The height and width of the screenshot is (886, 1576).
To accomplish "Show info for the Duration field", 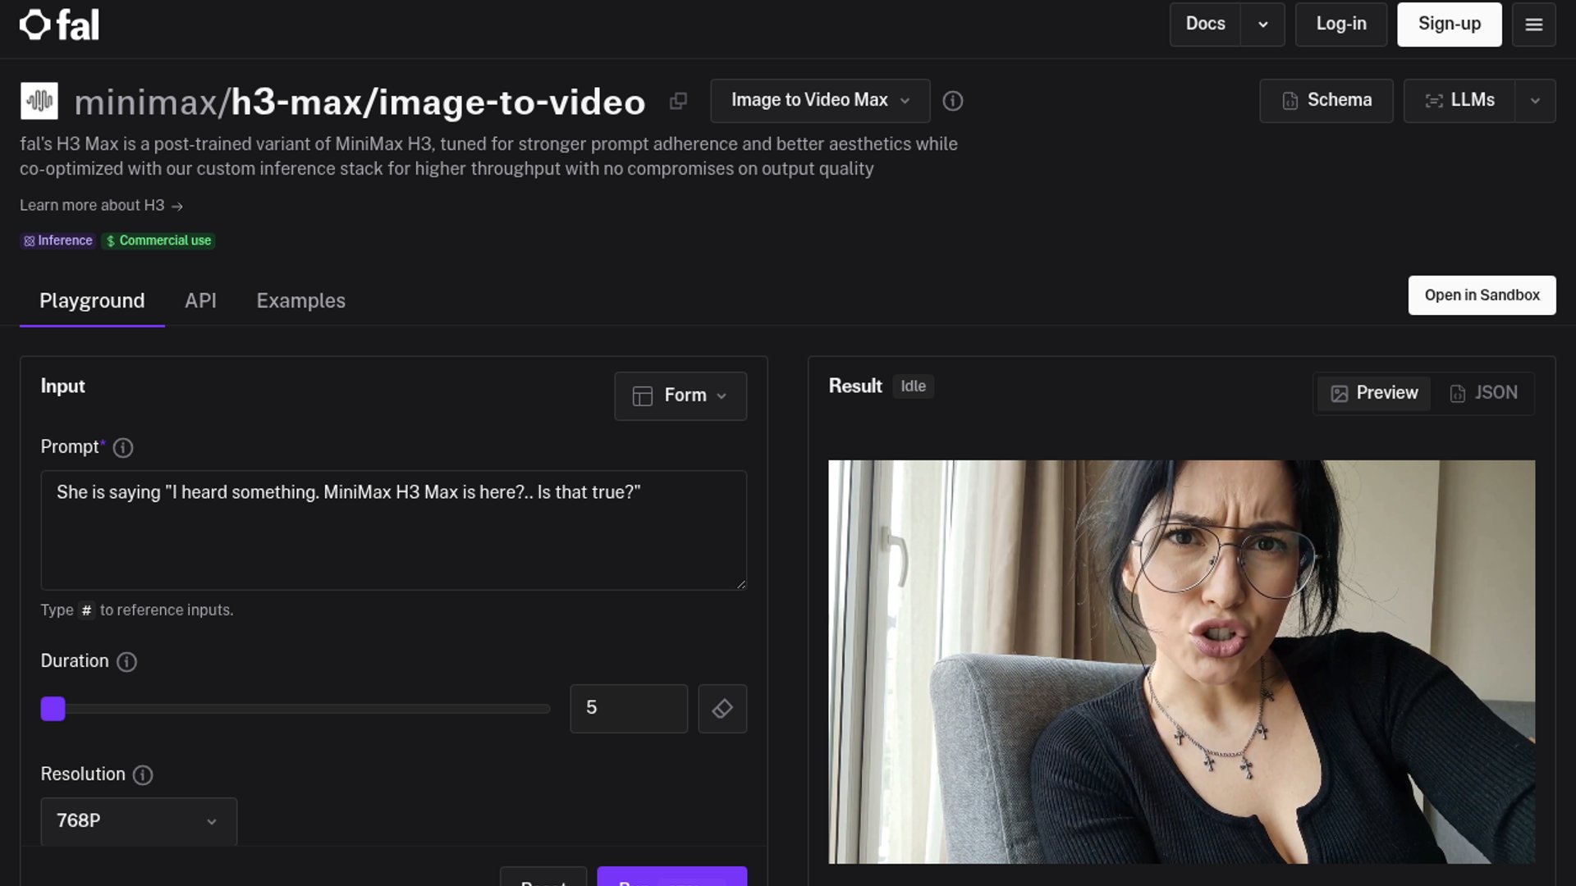I will [x=126, y=662].
